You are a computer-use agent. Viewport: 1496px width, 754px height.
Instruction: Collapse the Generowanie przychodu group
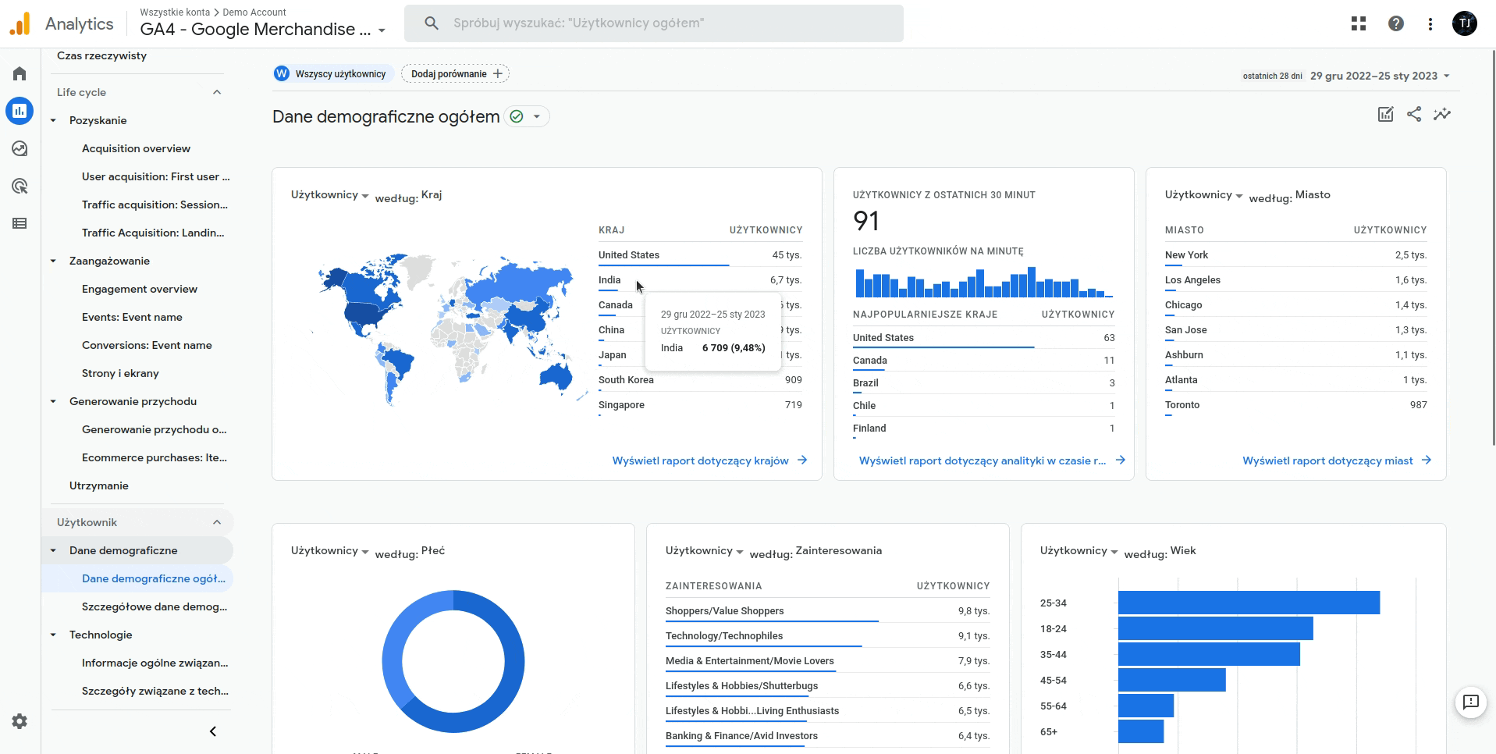point(53,401)
